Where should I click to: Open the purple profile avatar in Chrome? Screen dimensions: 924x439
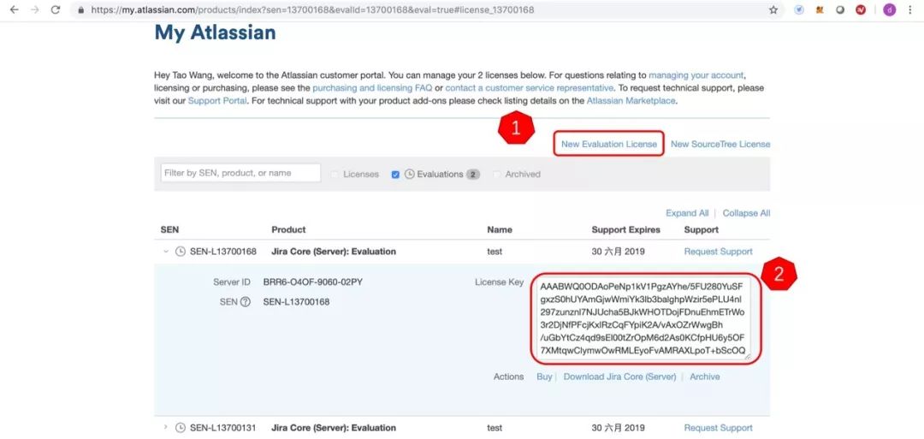[889, 10]
